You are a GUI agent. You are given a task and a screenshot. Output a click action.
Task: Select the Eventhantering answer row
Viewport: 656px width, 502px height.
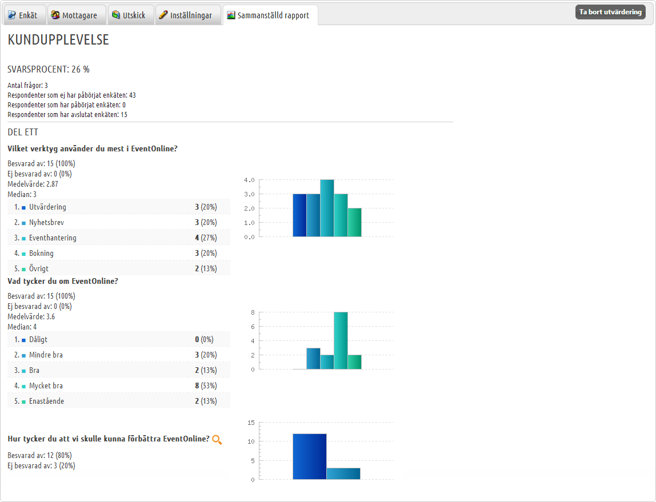(x=119, y=238)
